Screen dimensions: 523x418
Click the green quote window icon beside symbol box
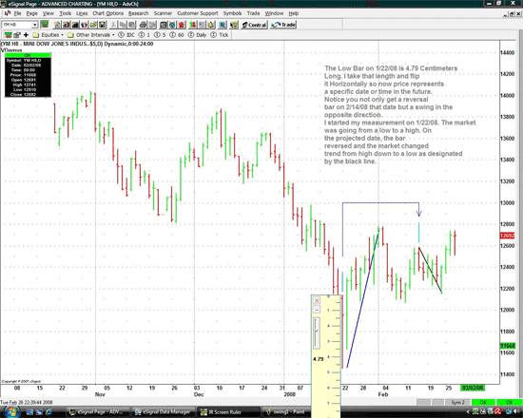[x=44, y=25]
